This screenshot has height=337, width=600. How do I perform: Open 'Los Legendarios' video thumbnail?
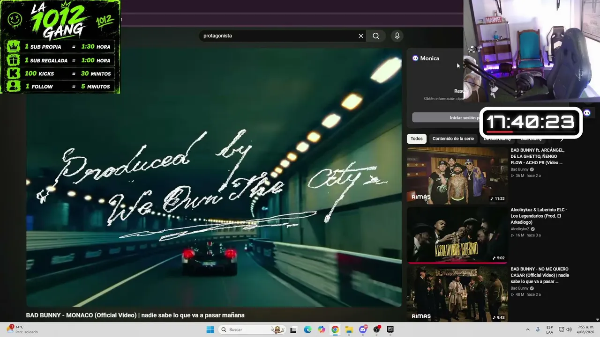457,235
